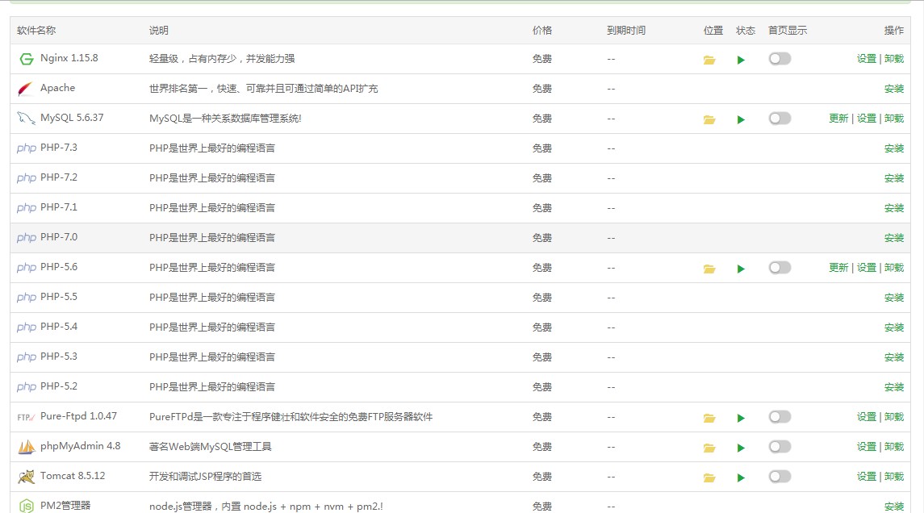Click the Tomcat 8.5.12 status arrow
This screenshot has width=924, height=513.
pos(741,478)
